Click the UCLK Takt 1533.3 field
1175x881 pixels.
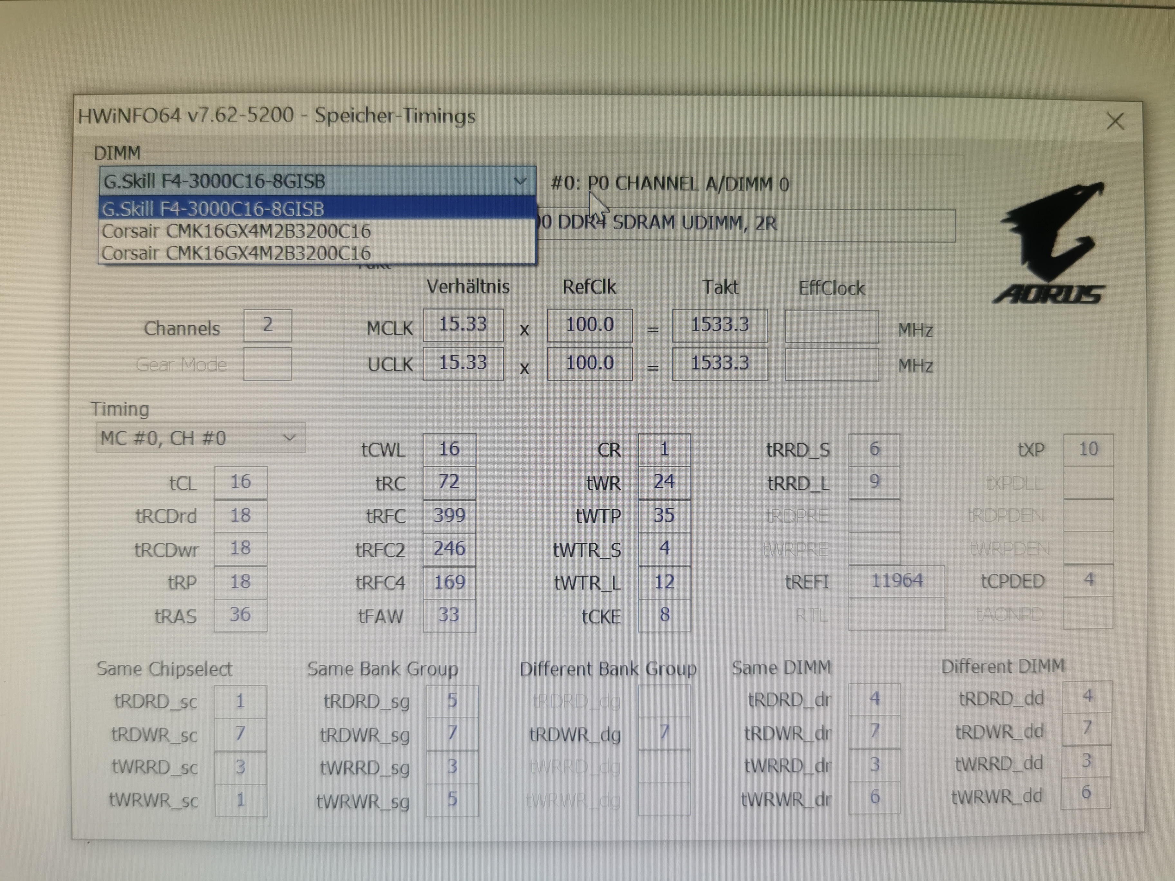tap(719, 364)
